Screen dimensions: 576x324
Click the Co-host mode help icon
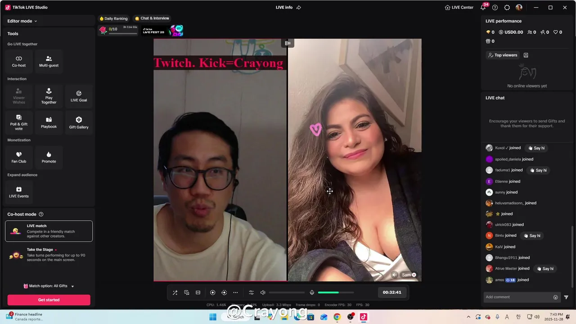41,215
